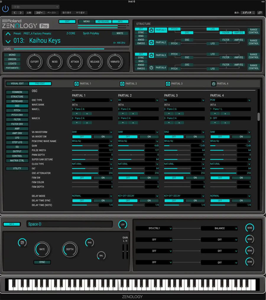266x300 pixels.
Task: Toggle Partial 2 power icon in editor header
Action: point(122,84)
